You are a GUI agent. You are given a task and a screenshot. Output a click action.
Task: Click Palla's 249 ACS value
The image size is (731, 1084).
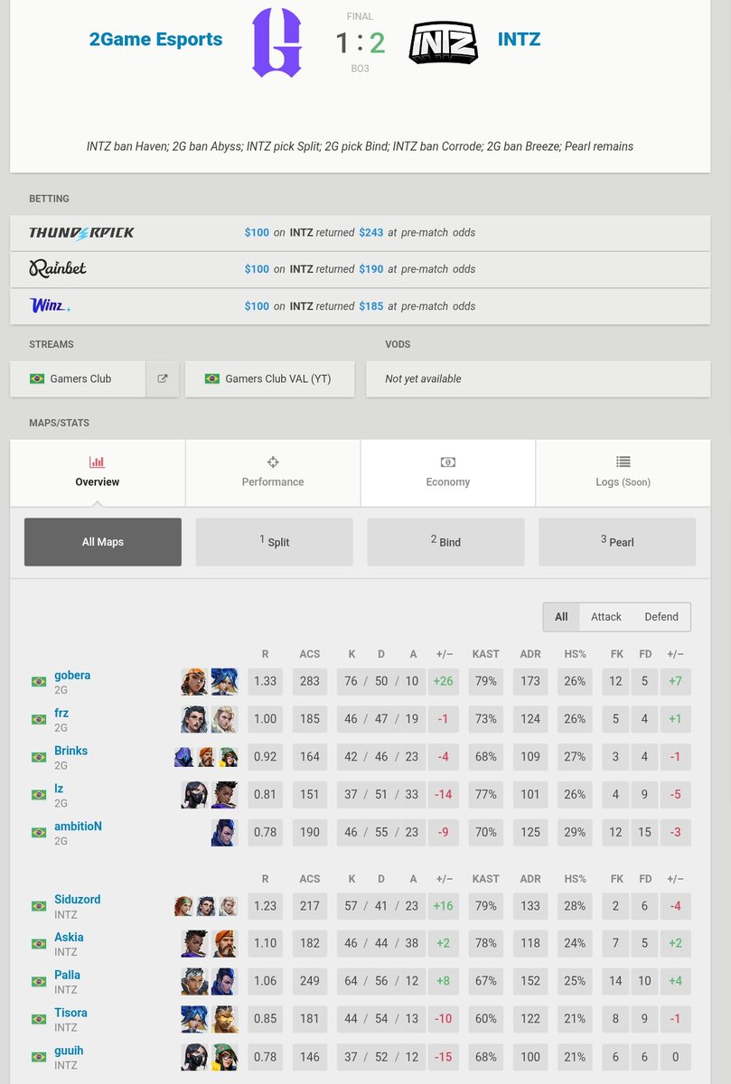tap(310, 982)
